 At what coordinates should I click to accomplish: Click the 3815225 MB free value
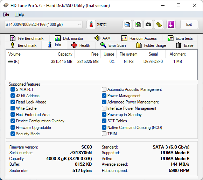tap(88, 62)
